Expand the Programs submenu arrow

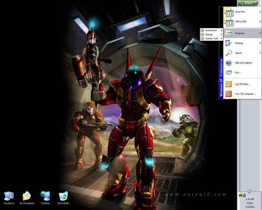click(260, 33)
